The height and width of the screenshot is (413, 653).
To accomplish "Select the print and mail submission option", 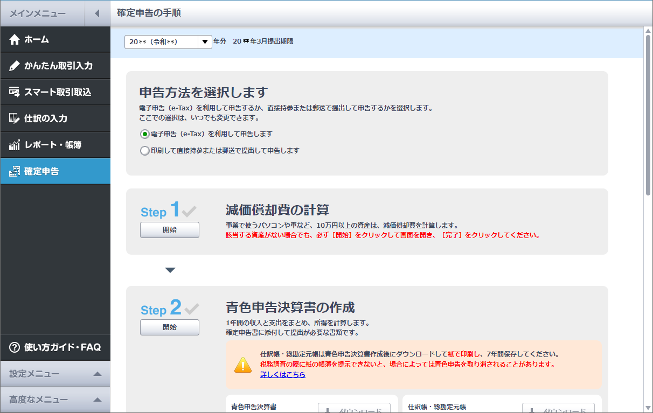I will (x=144, y=151).
